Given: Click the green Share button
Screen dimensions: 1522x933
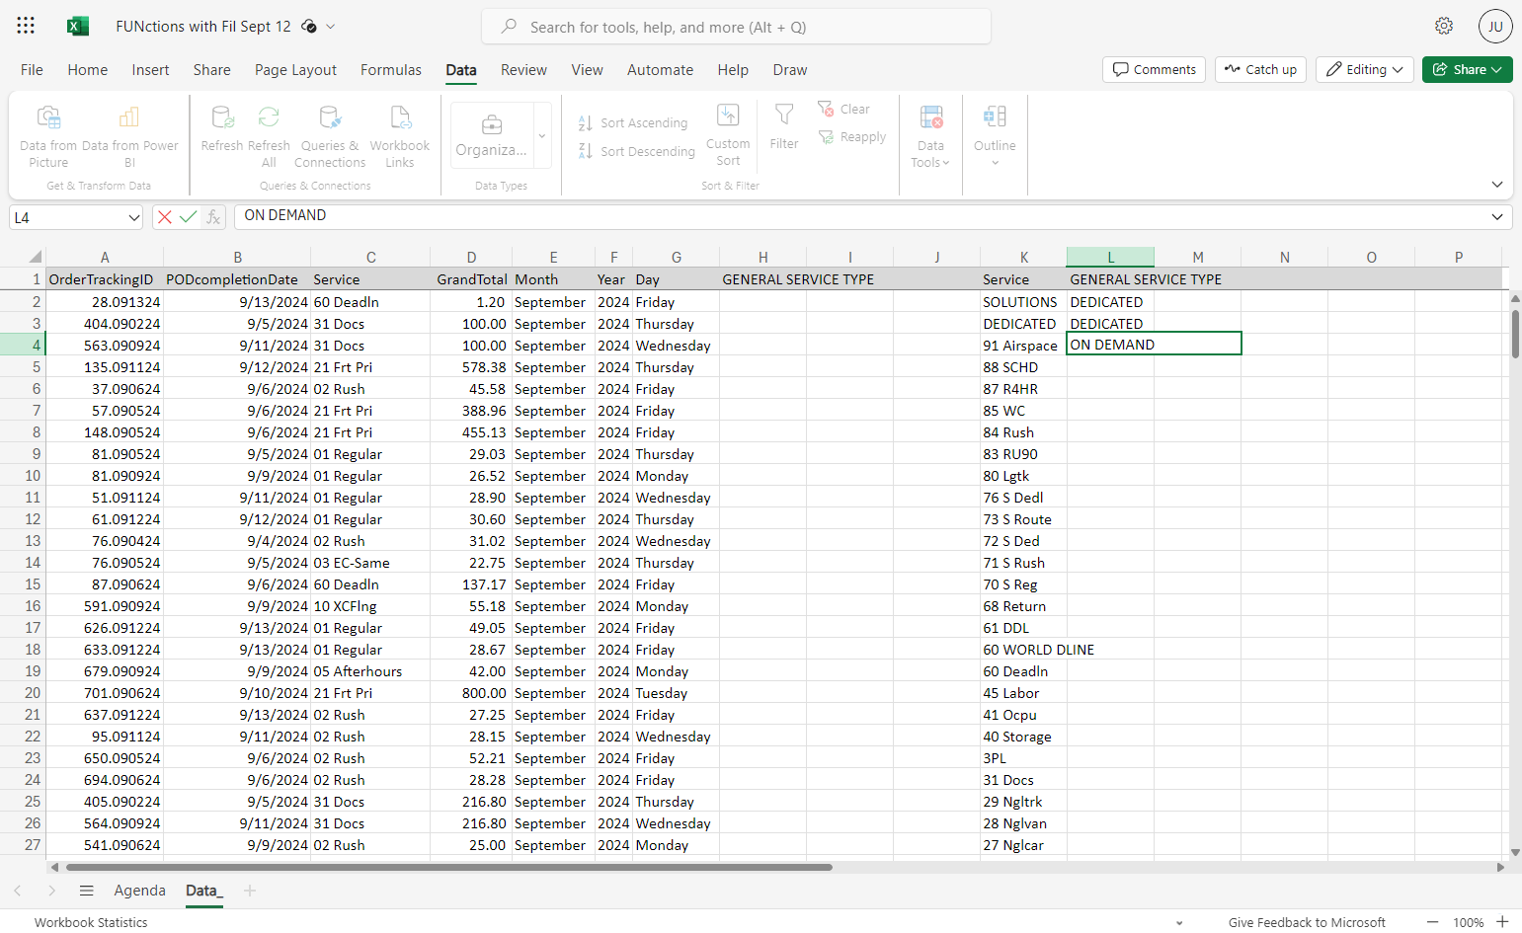Looking at the screenshot, I should pos(1467,69).
